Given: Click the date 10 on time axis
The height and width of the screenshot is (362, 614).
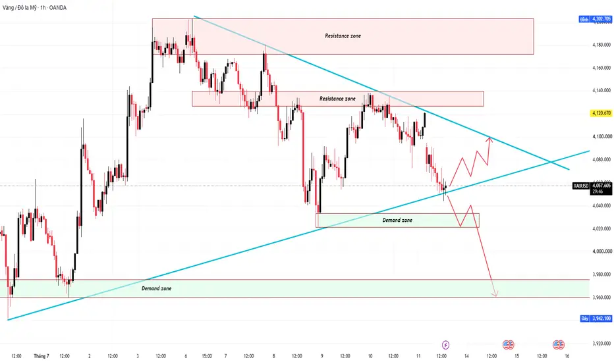Looking at the screenshot, I should tap(370, 356).
